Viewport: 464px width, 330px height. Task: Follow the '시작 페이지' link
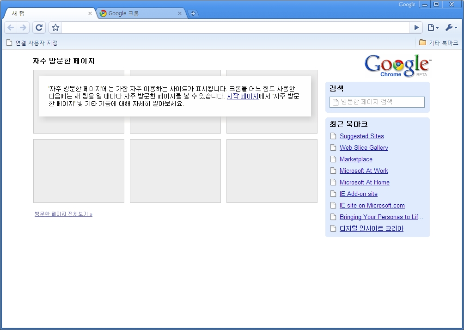pyautogui.click(x=243, y=96)
